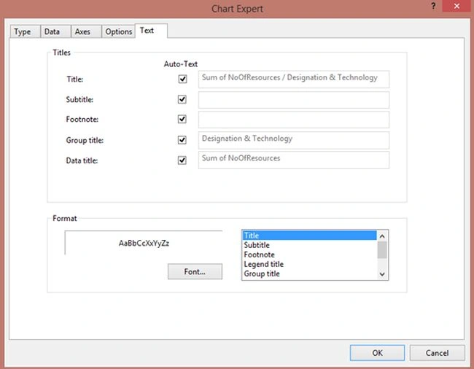Image resolution: width=474 pixels, height=369 pixels.
Task: Confirm with the OK button
Action: (x=377, y=353)
